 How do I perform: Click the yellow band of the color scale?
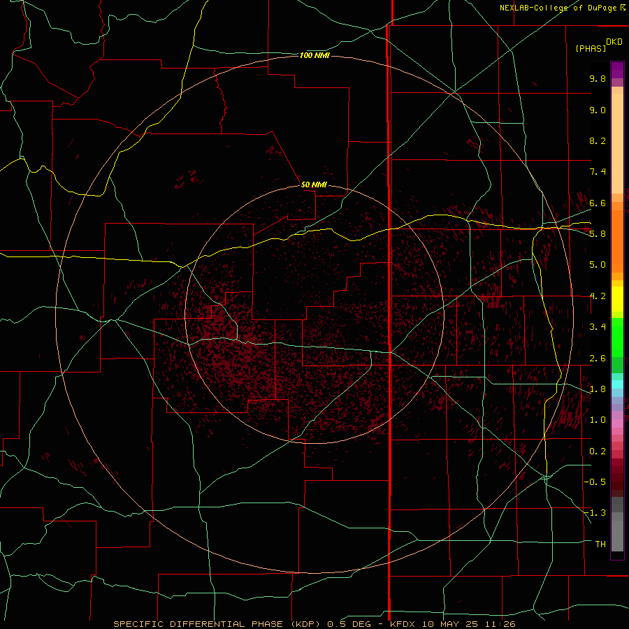[x=617, y=299]
